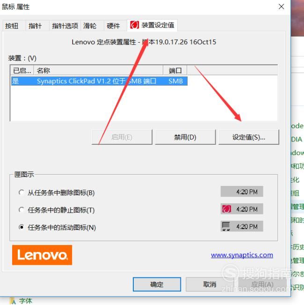The width and height of the screenshot is (304, 305).
Task: Click the Synaptics icon on 装置设定值 tab
Action: click(x=134, y=25)
